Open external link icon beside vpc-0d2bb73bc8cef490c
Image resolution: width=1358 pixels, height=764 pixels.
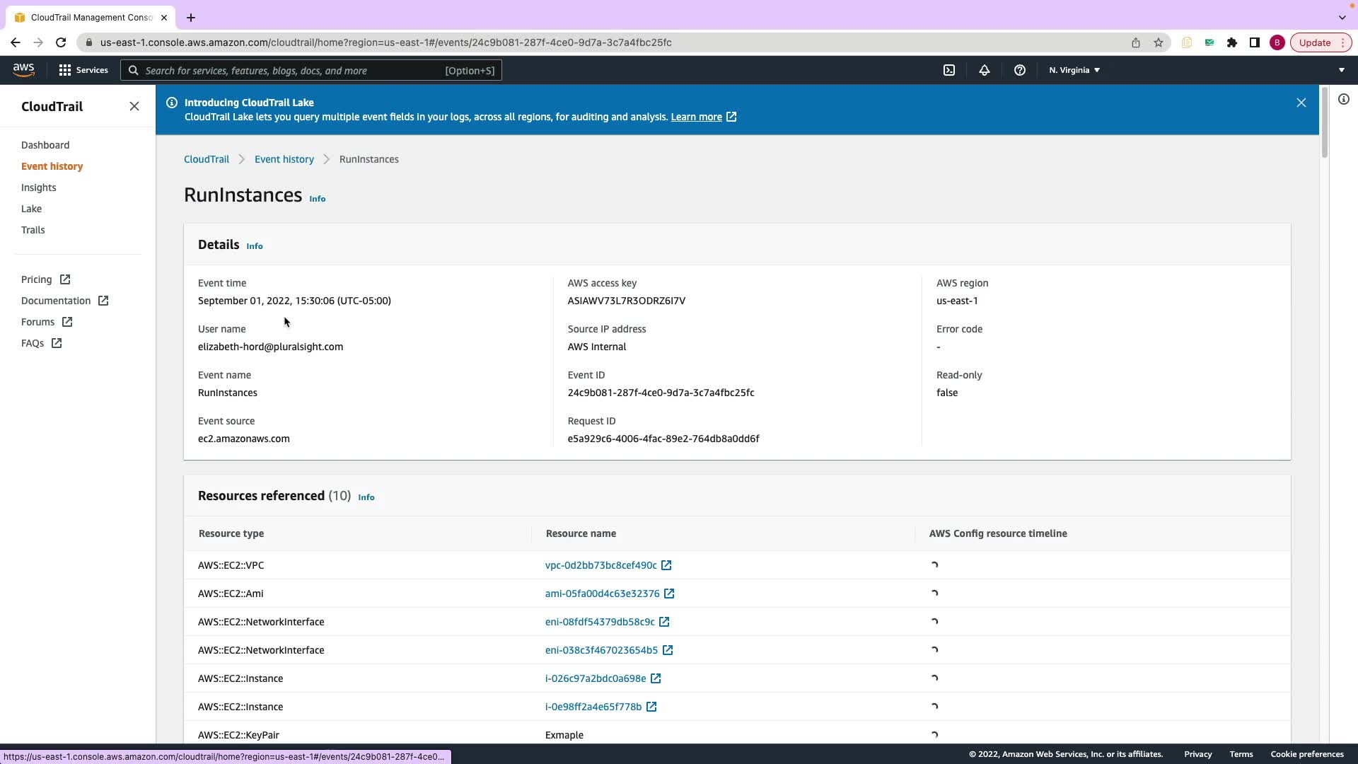click(x=666, y=565)
